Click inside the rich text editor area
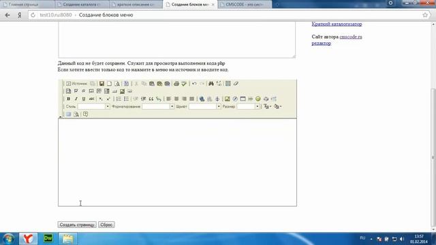Screen dimensions: 436x245 pos(177,163)
